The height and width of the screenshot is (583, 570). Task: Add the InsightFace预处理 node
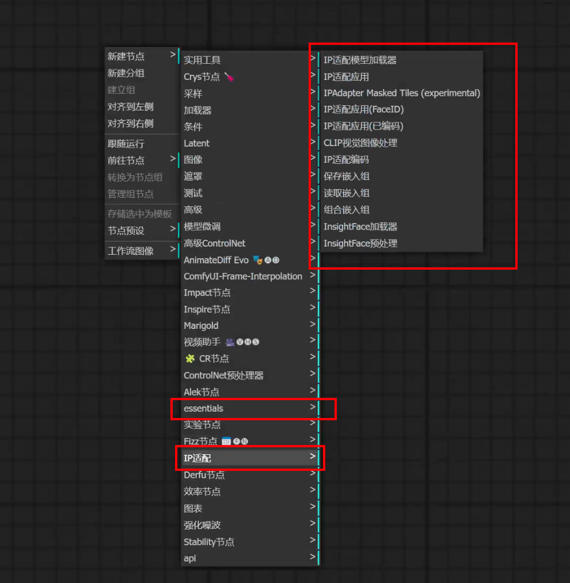pos(401,243)
